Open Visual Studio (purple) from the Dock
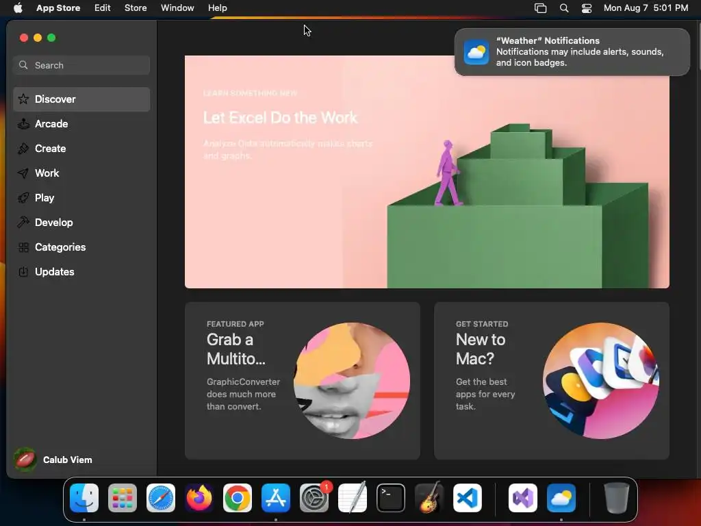 coord(523,498)
